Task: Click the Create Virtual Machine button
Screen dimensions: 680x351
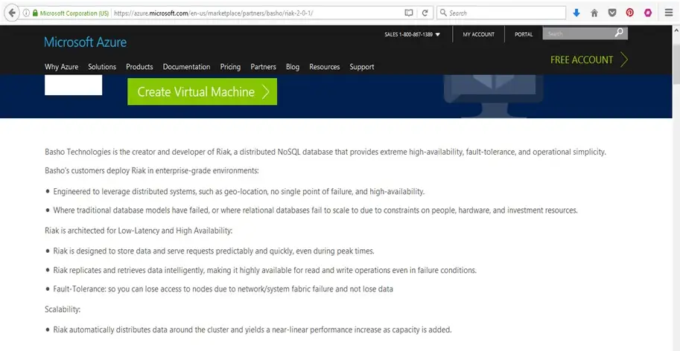Action: [x=202, y=91]
